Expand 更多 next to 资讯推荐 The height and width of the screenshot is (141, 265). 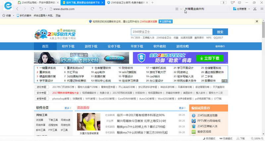182,108
